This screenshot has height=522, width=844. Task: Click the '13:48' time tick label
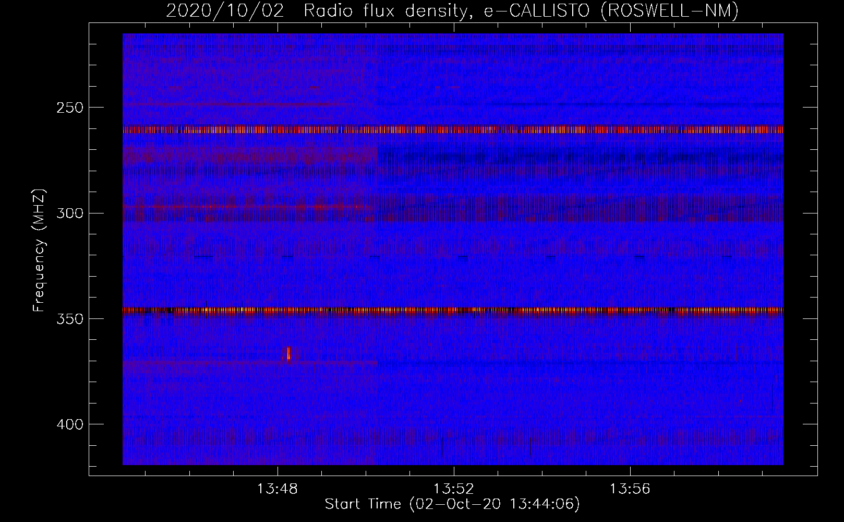[x=278, y=489]
